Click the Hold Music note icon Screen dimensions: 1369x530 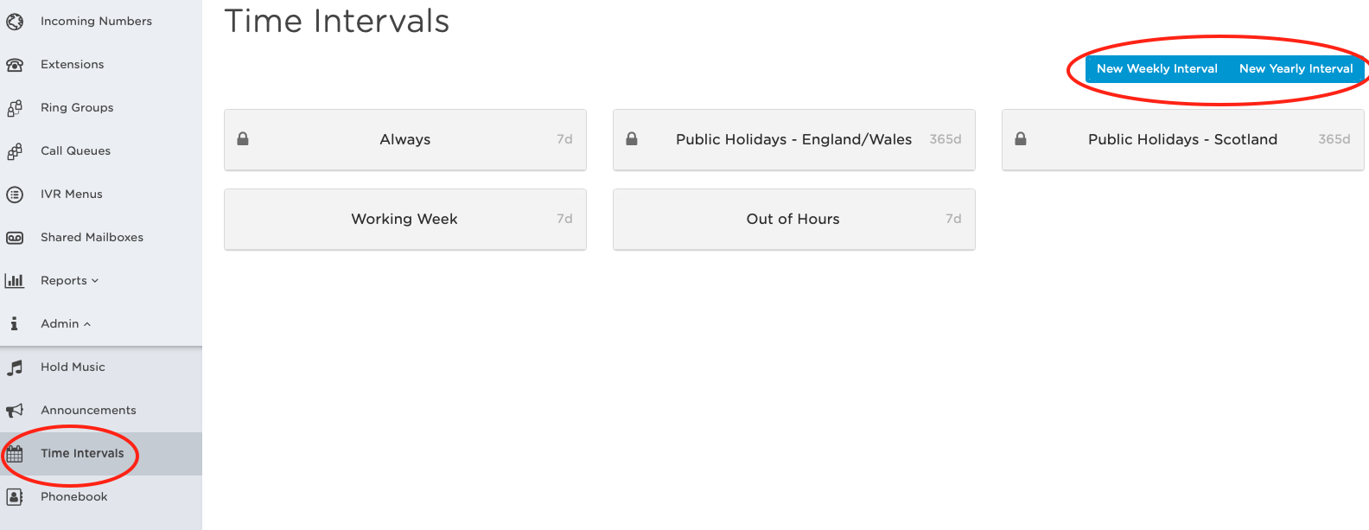[15, 367]
